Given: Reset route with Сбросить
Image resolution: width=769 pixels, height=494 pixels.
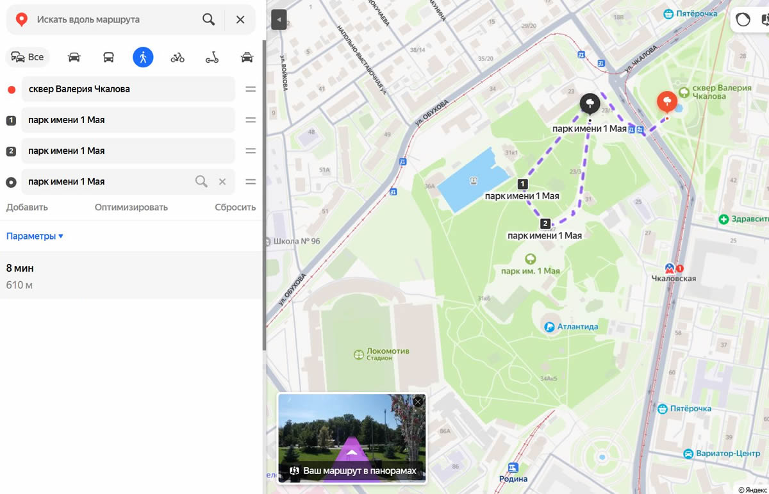Looking at the screenshot, I should point(235,207).
